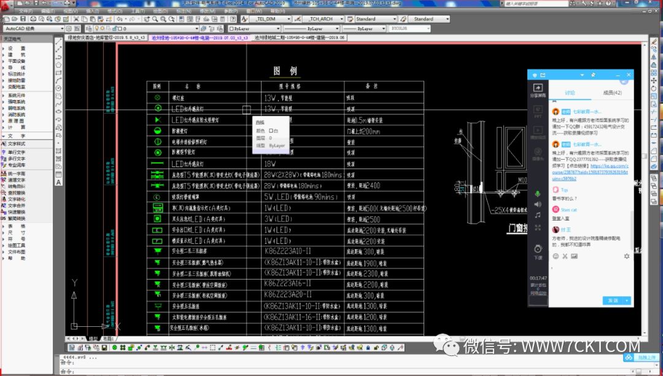Viewport: 663px width, 376px height.
Task: Toggle the fullscreen expand icon in chat sidebar
Action: click(x=538, y=227)
